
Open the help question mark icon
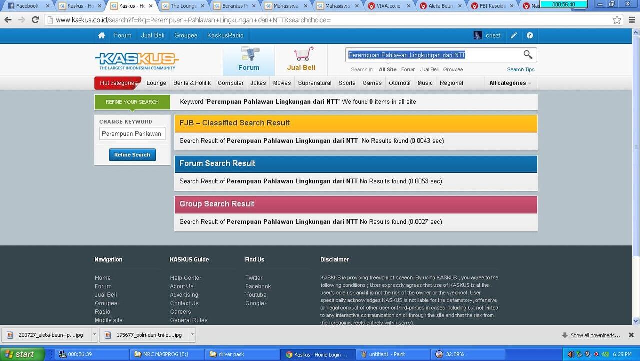[x=530, y=35]
